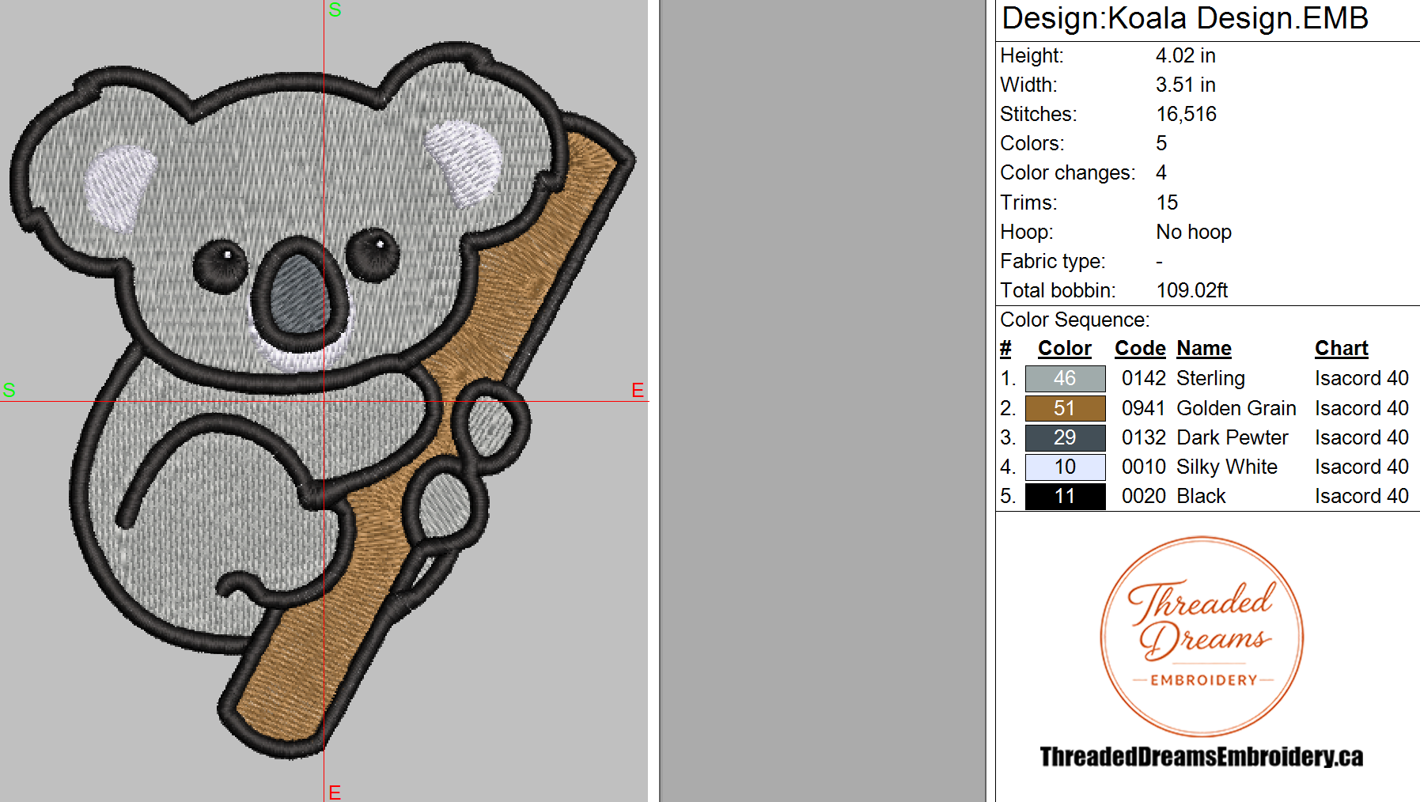1420x802 pixels.
Task: Click the Dark Pewter swatch numbered 29
Action: click(x=1065, y=437)
